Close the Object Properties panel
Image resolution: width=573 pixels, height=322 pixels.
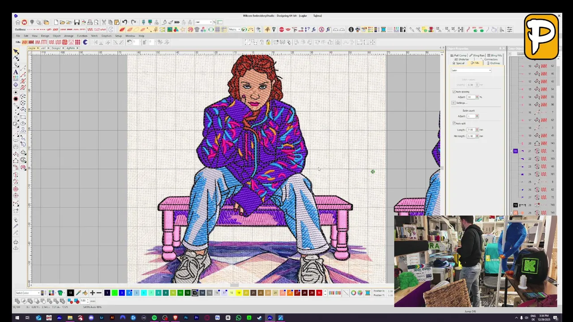pyautogui.click(x=504, y=48)
